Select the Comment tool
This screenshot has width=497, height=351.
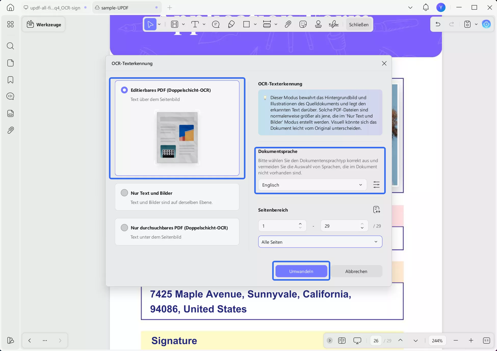216,24
